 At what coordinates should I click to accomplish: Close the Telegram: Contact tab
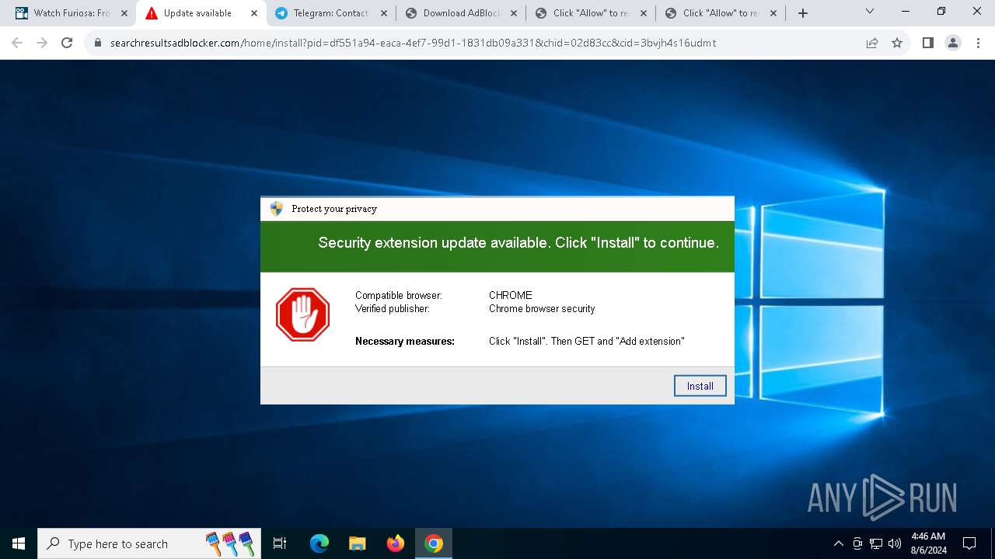click(x=384, y=13)
